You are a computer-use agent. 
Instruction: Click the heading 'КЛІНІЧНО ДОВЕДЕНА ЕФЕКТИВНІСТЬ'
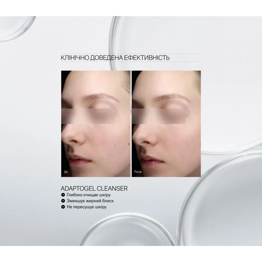click(x=115, y=58)
